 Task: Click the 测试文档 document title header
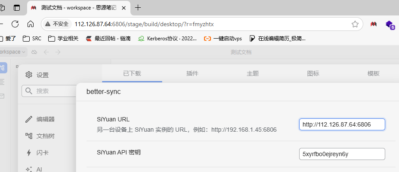(241, 52)
